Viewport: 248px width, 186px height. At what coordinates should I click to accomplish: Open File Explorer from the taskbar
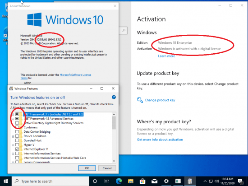pos(131,181)
